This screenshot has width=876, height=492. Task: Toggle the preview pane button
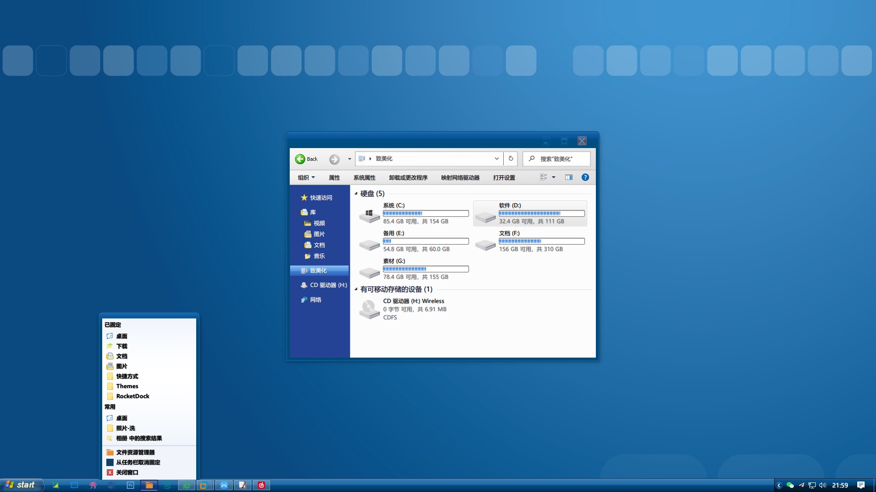click(x=569, y=177)
